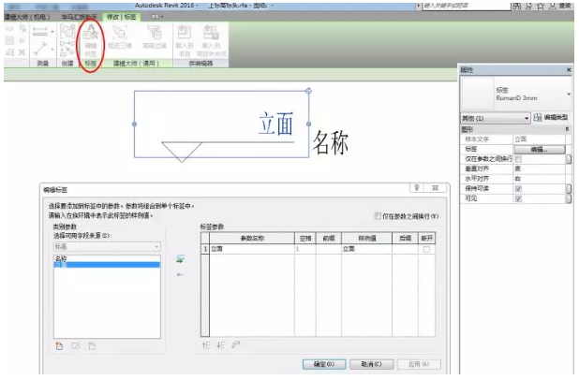This screenshot has height=380, width=579.
Task: Move parameter up icon under label table
Action: [206, 345]
